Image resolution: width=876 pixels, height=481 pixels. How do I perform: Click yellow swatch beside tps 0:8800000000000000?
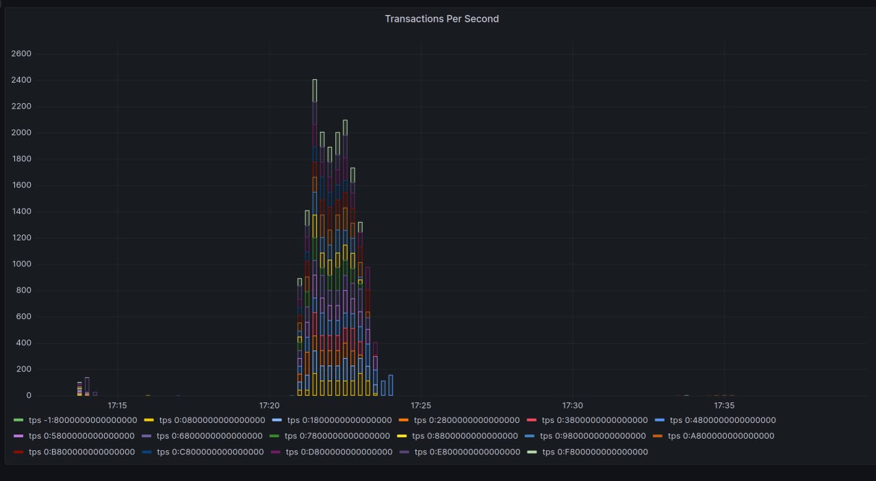click(x=402, y=436)
